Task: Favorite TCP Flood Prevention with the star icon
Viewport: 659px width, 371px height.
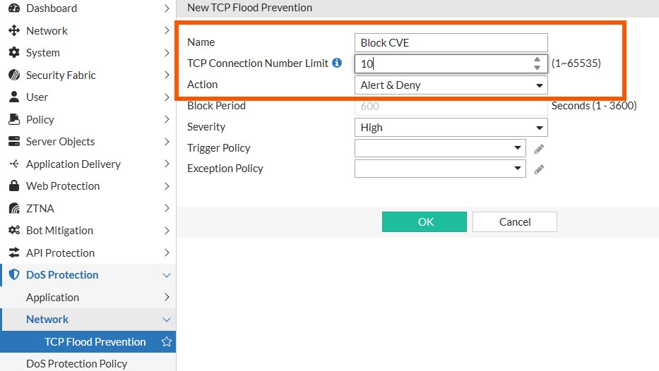Action: (x=167, y=341)
